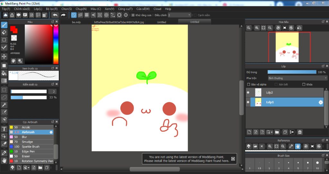Image resolution: width=329 pixels, height=174 pixels.
Task: Enable the Bảo vệ alpha checkbox
Action: tap(249, 85)
